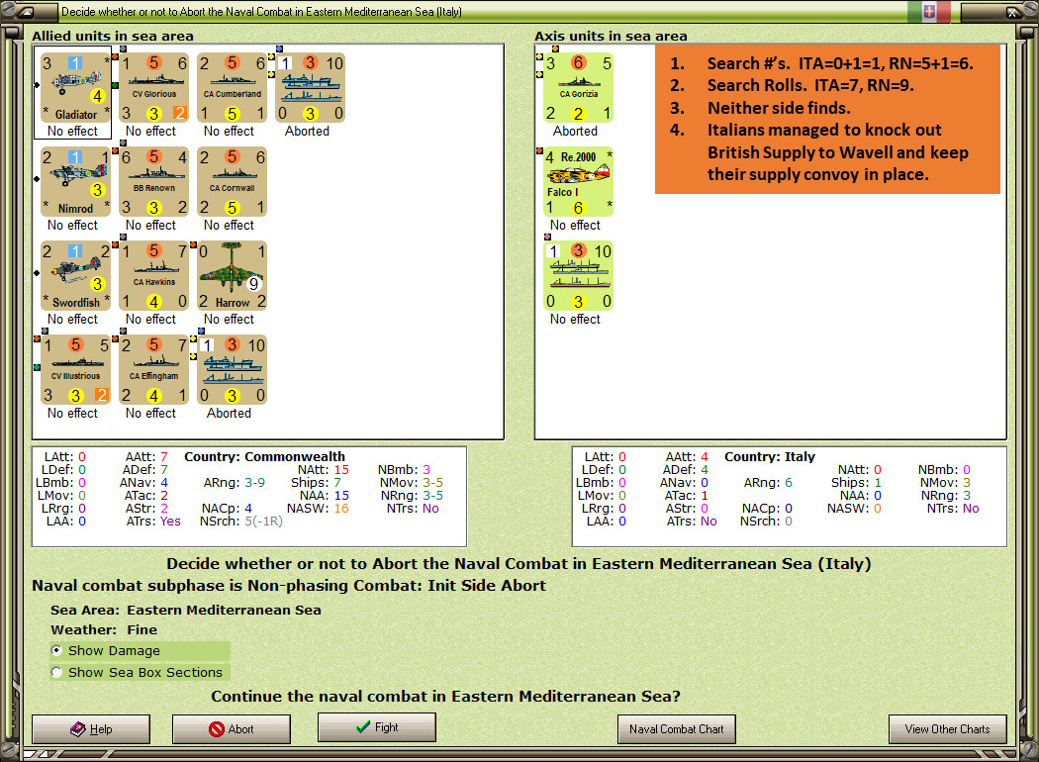Select the CA Effingham cruiser counter
This screenshot has height=762, width=1039.
click(153, 370)
